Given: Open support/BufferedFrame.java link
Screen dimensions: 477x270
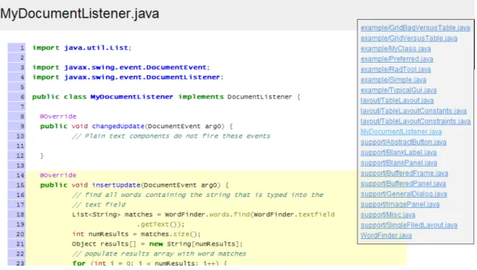Looking at the screenshot, I should [405, 173].
